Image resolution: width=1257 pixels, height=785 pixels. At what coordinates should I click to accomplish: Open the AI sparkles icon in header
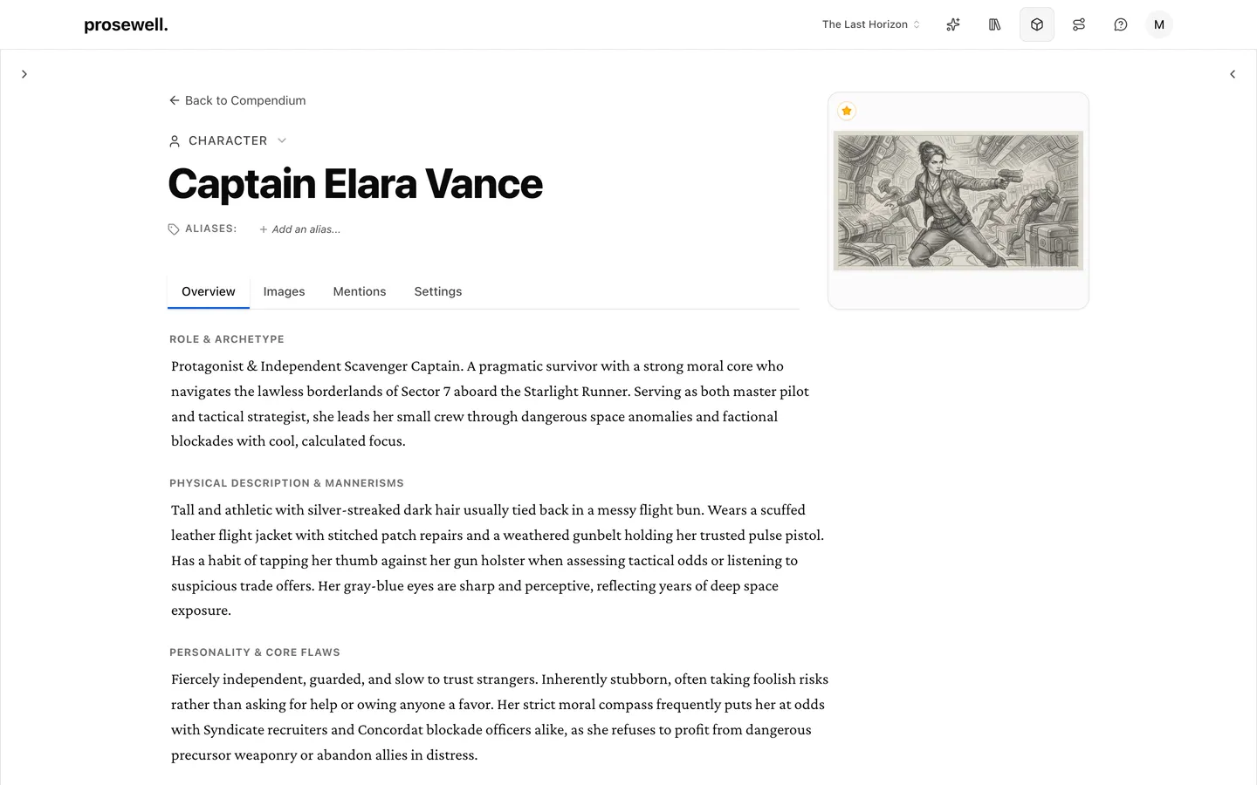click(953, 24)
